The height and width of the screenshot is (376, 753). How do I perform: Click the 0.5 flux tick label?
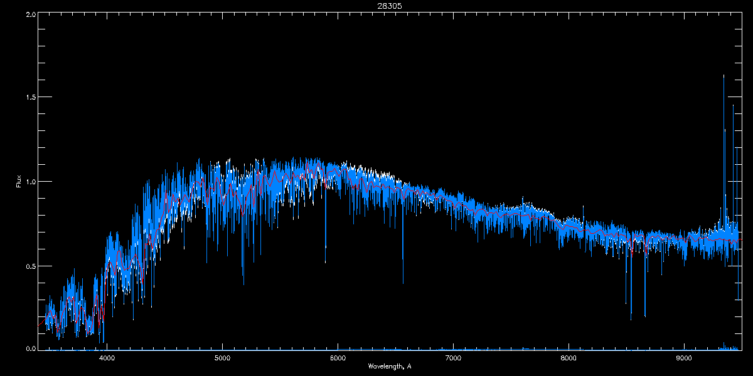30,266
